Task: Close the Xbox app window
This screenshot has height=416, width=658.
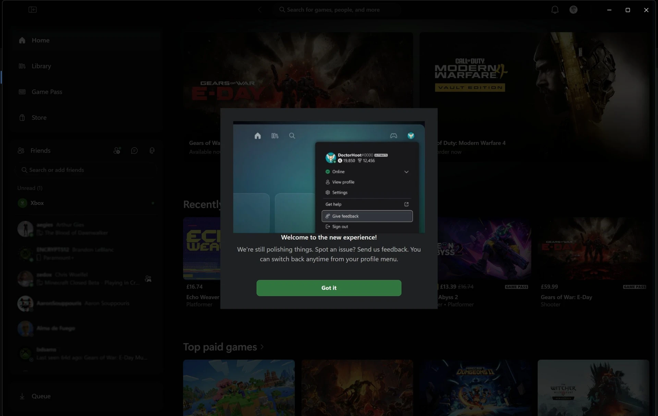Action: [x=646, y=10]
